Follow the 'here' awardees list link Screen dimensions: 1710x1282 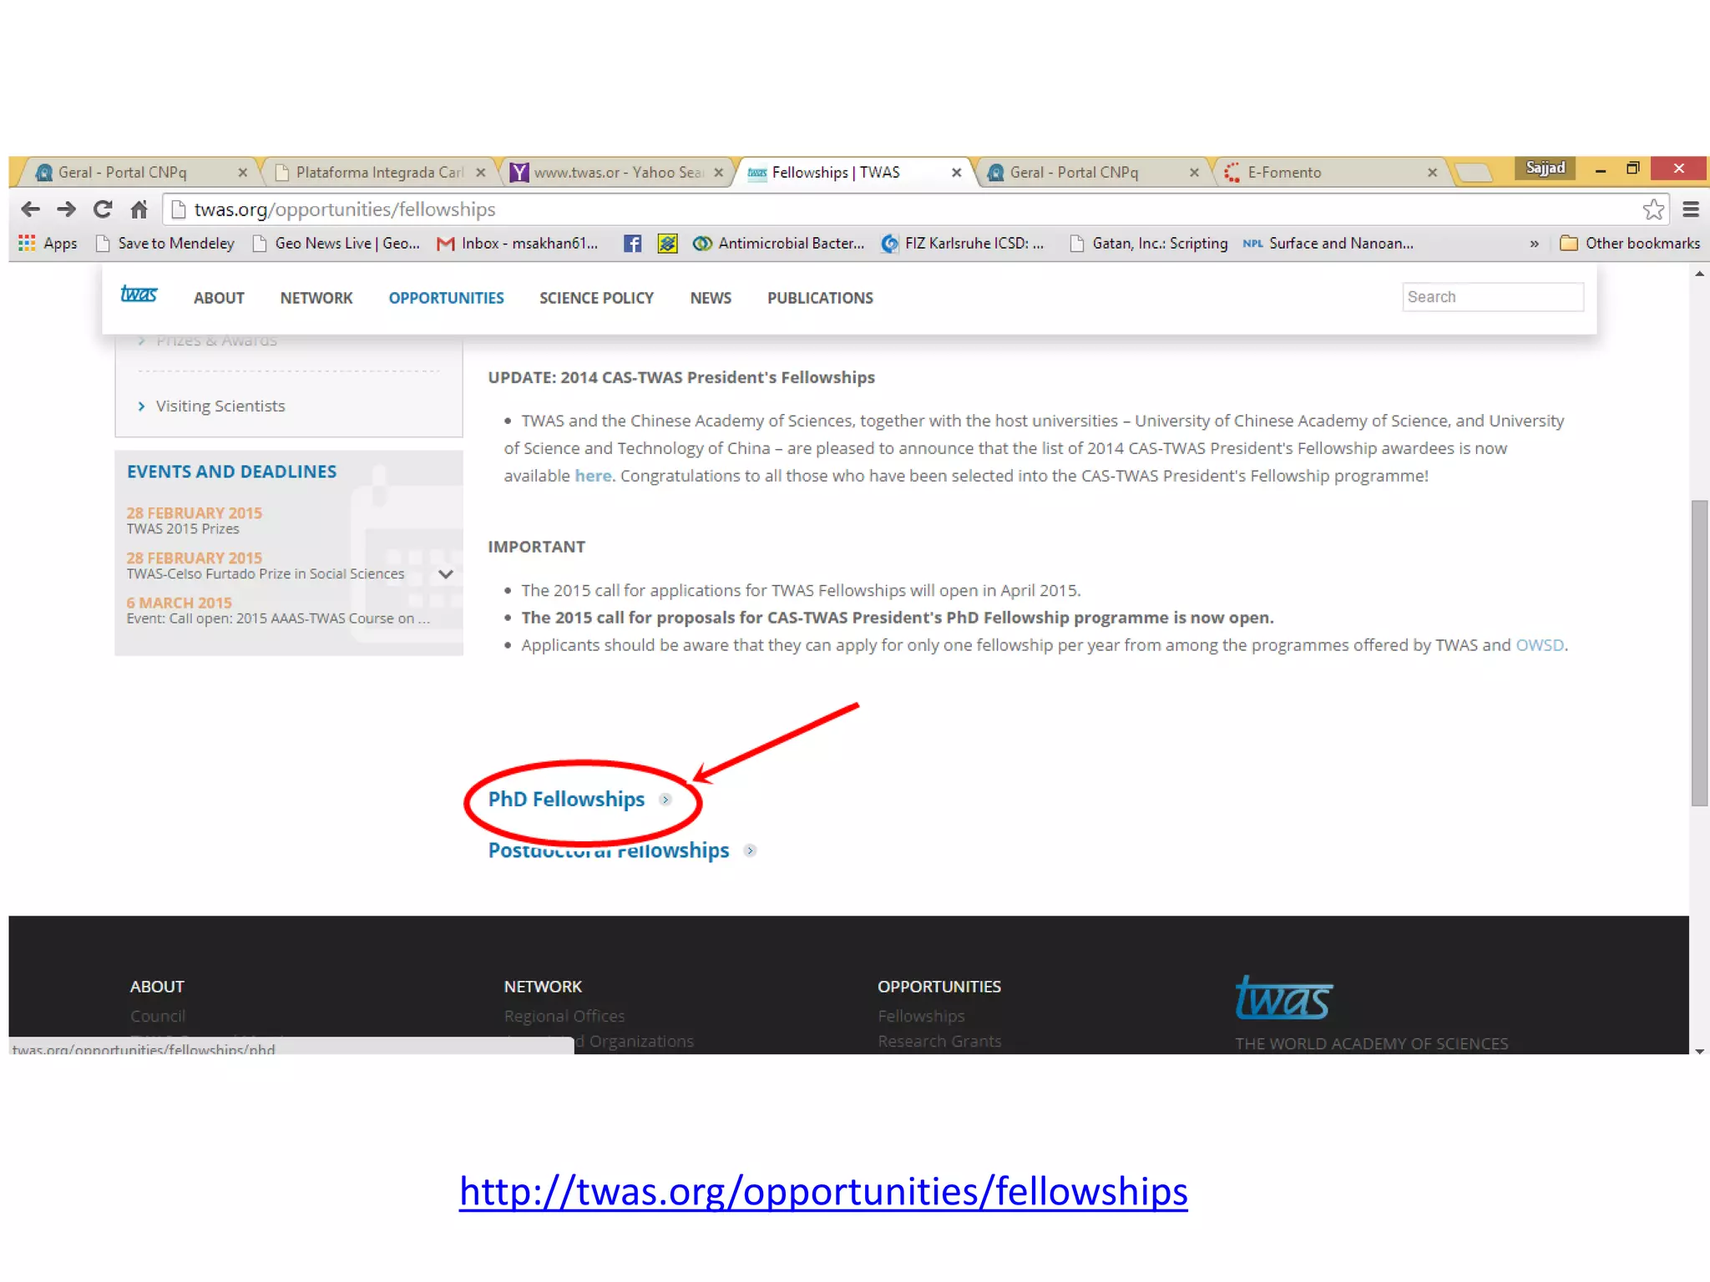pos(593,476)
